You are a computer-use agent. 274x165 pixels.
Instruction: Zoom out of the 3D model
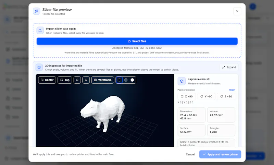[x=77, y=80]
